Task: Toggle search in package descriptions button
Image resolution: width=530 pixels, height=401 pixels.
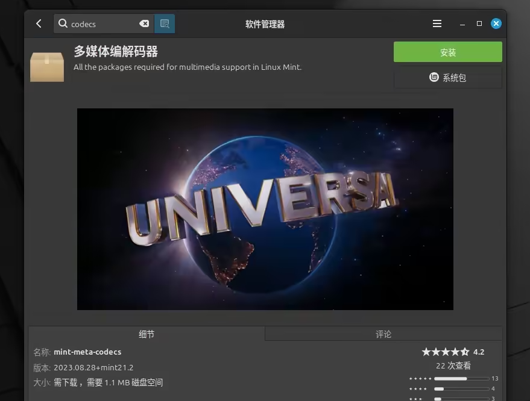Action: [165, 23]
